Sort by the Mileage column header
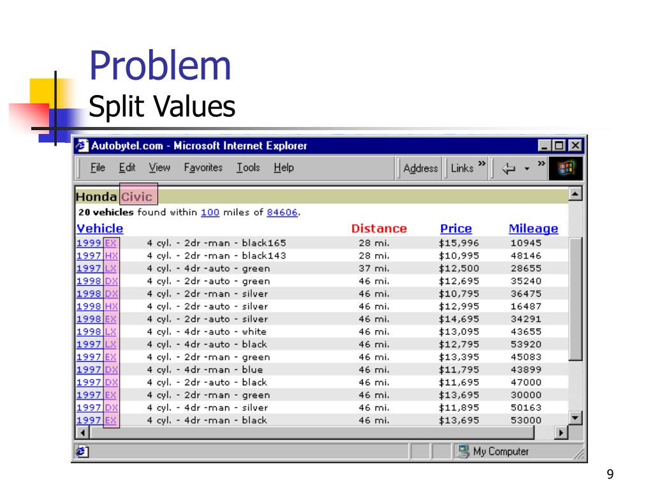This screenshot has height=490, width=653. (x=534, y=228)
